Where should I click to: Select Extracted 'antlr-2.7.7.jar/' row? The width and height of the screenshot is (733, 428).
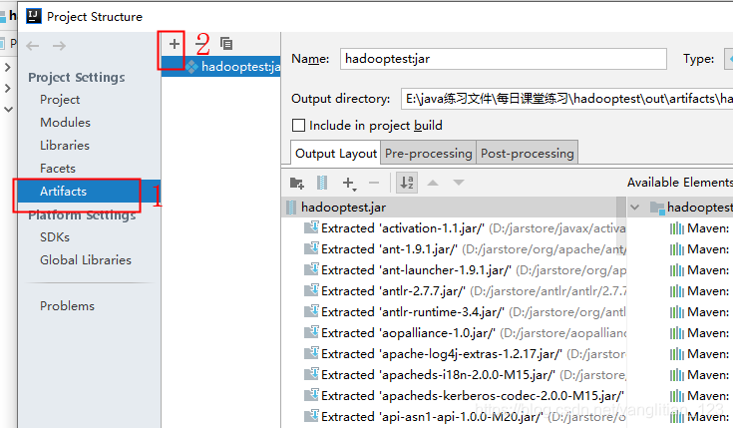pyautogui.click(x=454, y=291)
